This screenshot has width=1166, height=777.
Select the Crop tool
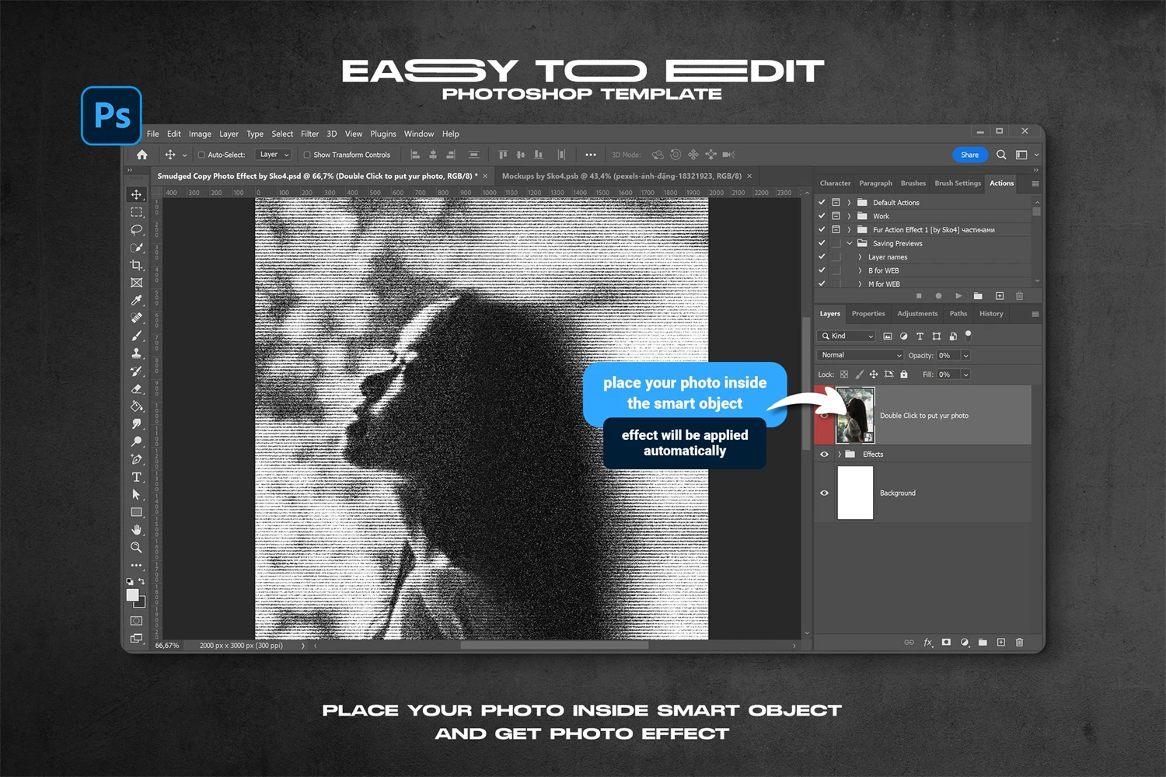tap(137, 265)
